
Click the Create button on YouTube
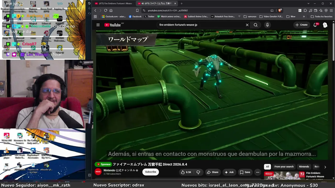[x=301, y=25]
